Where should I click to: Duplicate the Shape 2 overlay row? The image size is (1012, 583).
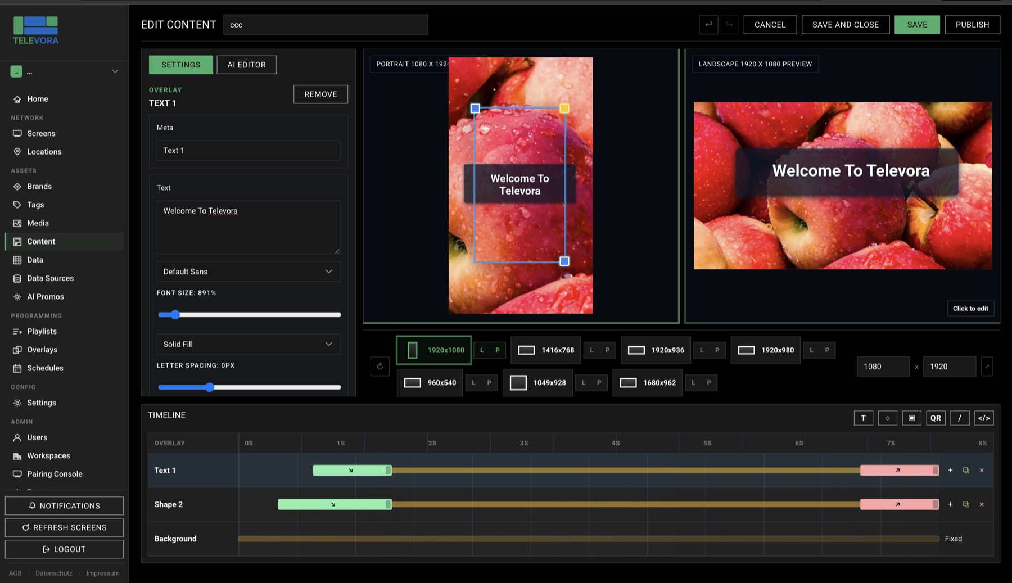pos(966,504)
